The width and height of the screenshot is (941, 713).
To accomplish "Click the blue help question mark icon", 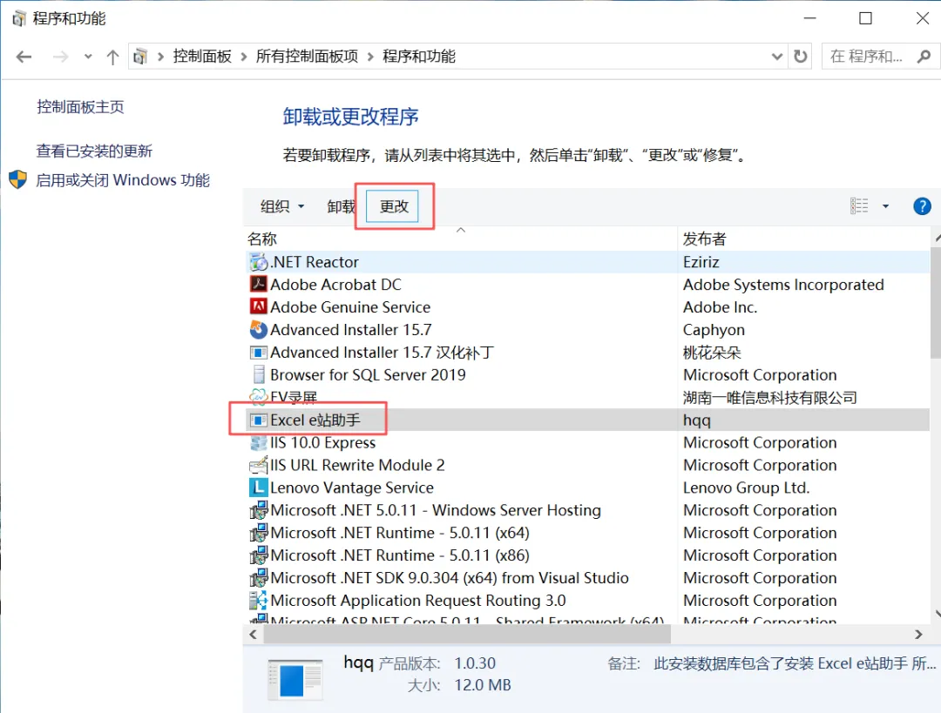I will 922,206.
